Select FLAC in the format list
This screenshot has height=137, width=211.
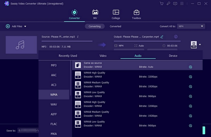point(54,124)
